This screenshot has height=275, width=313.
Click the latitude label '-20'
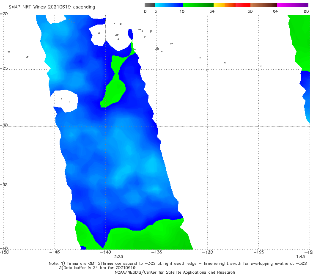pyautogui.click(x=4, y=14)
